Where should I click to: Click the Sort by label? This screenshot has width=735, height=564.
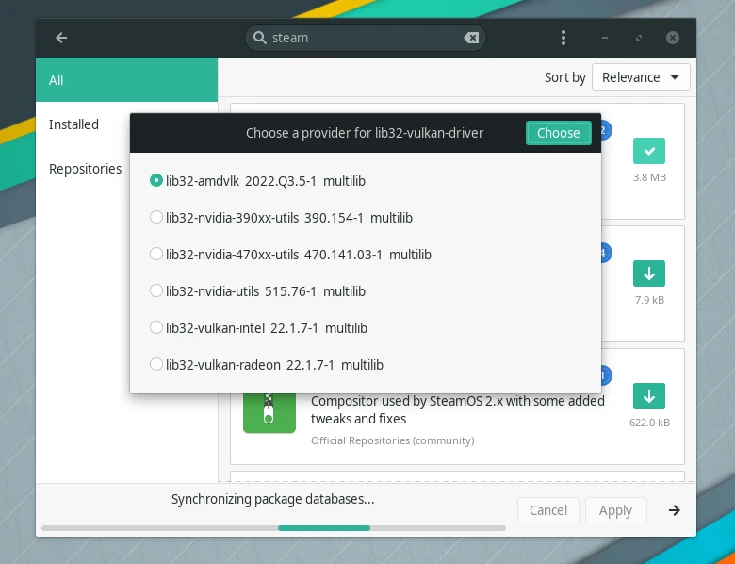[x=564, y=77]
